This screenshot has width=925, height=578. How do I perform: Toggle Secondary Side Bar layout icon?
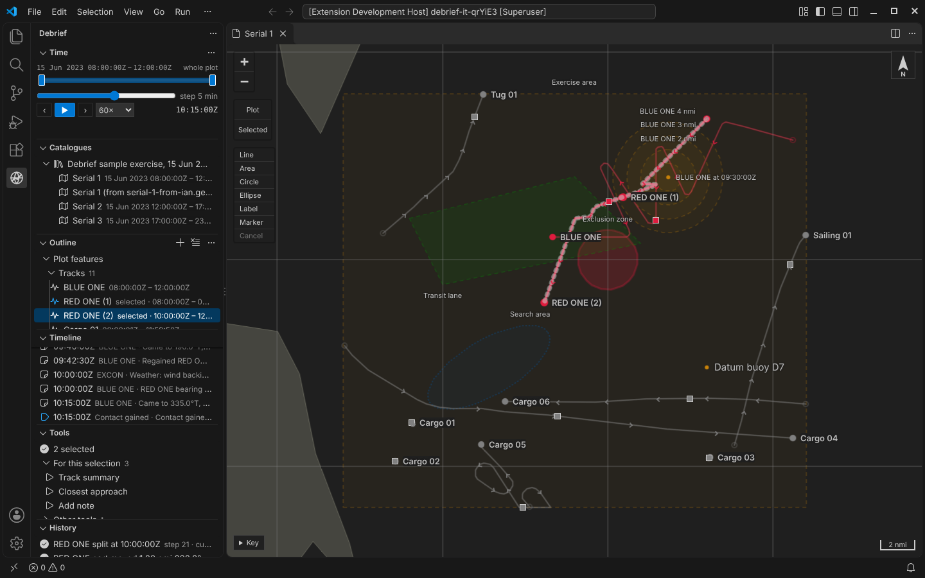[x=854, y=12]
